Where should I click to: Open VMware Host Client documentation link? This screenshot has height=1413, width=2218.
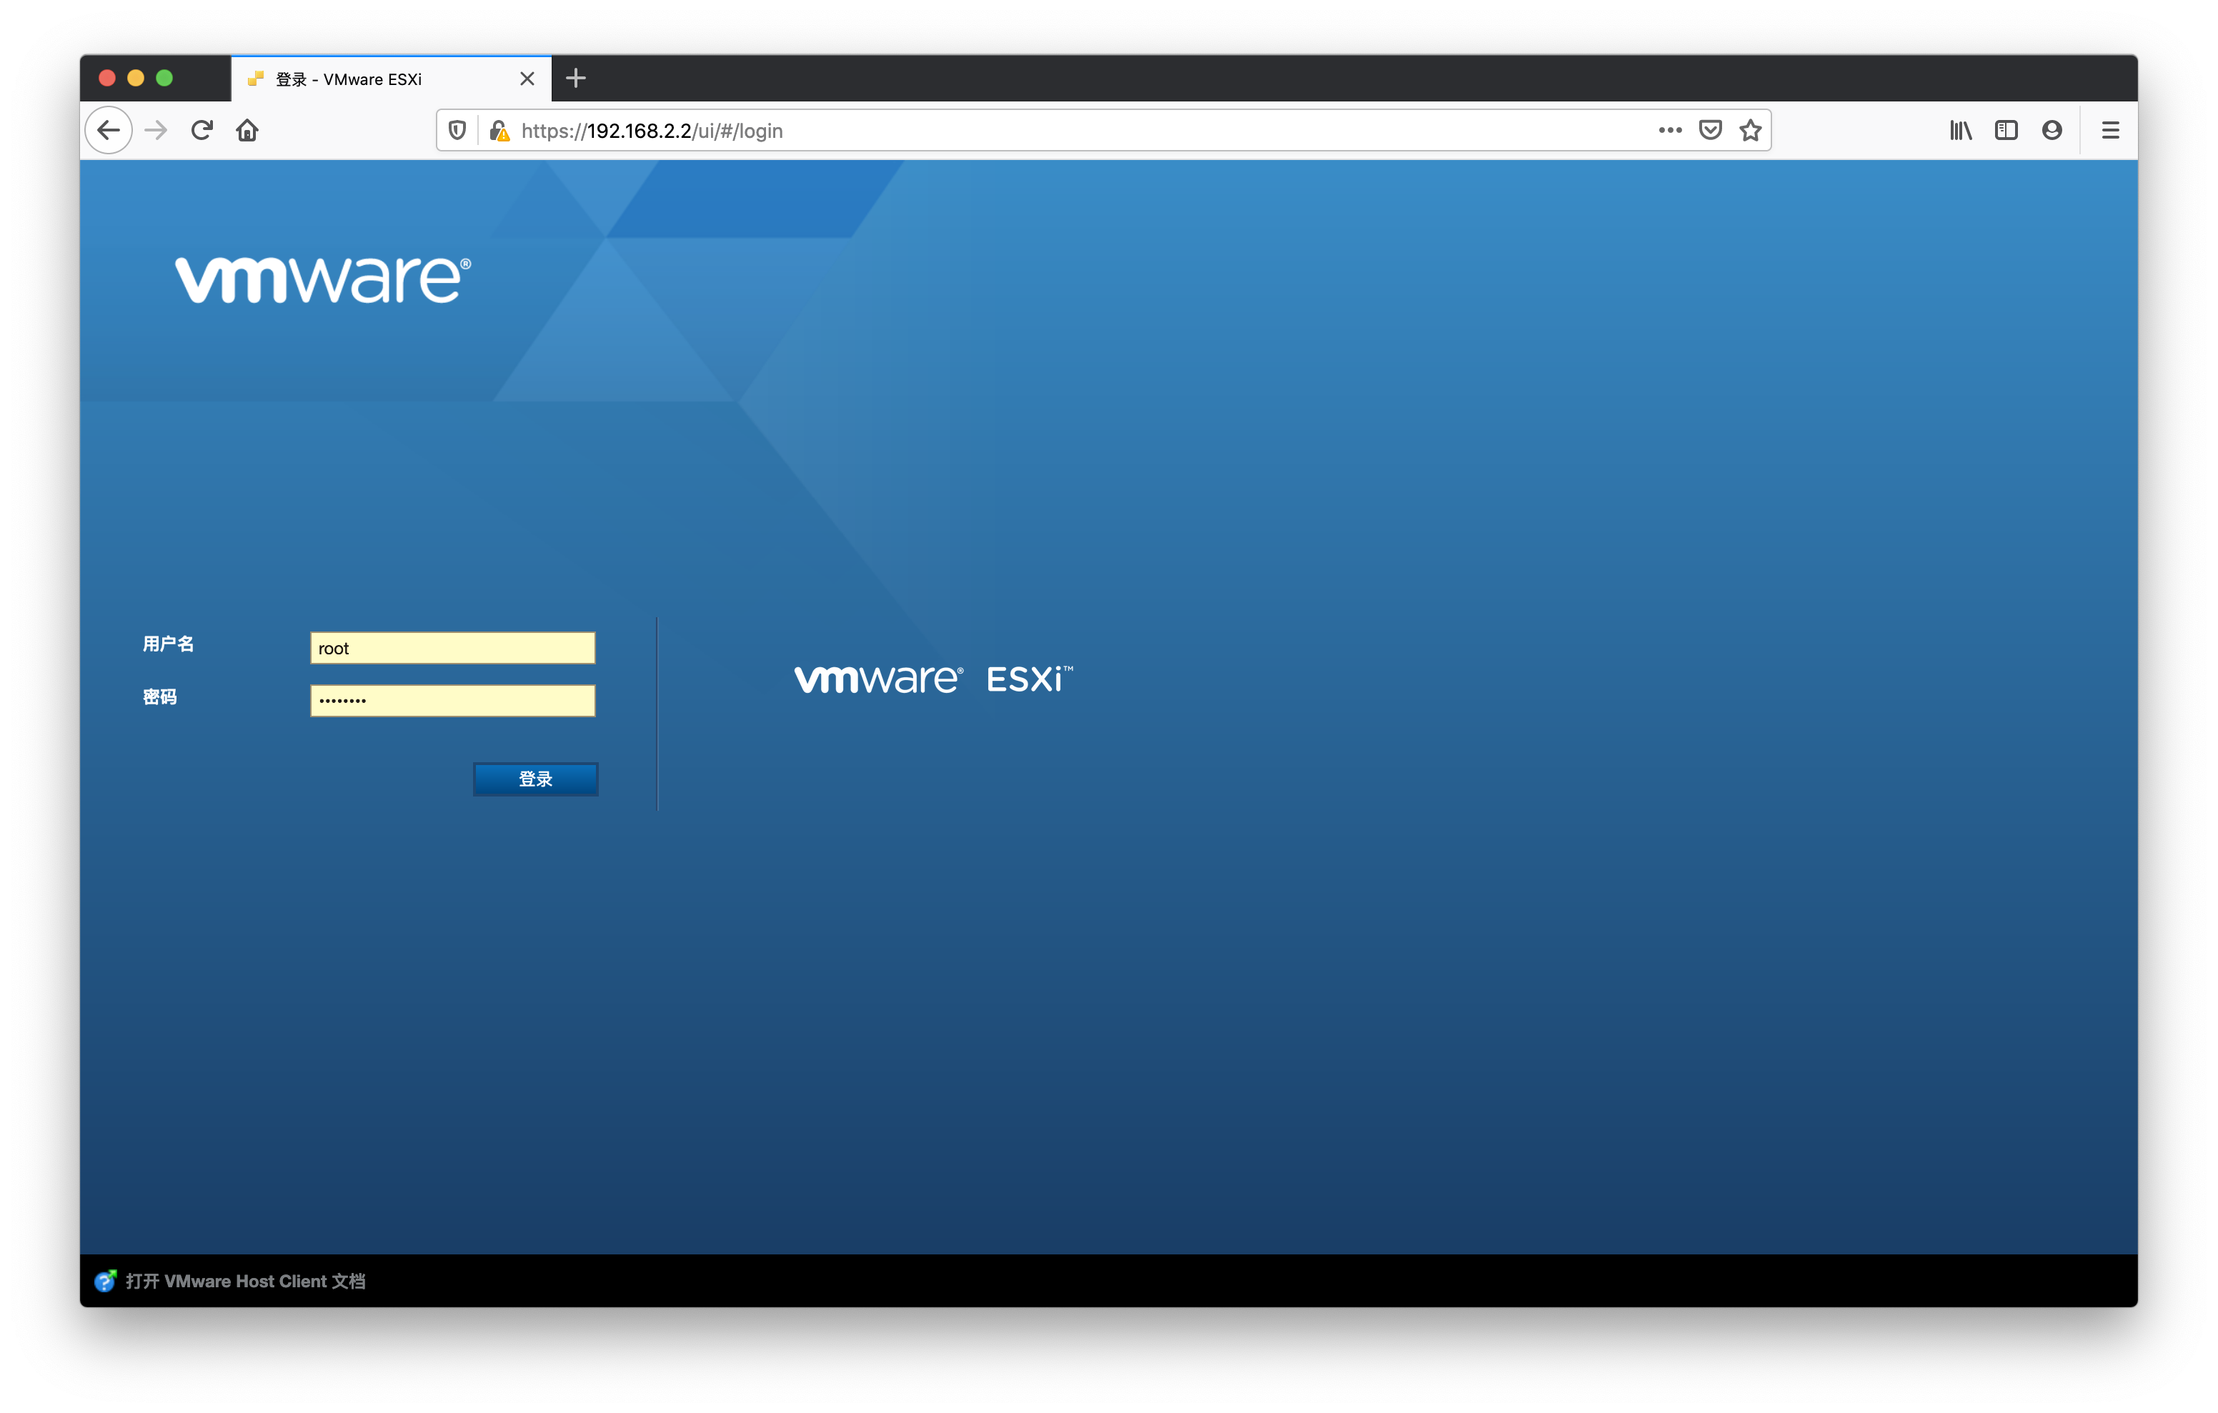[x=245, y=1280]
